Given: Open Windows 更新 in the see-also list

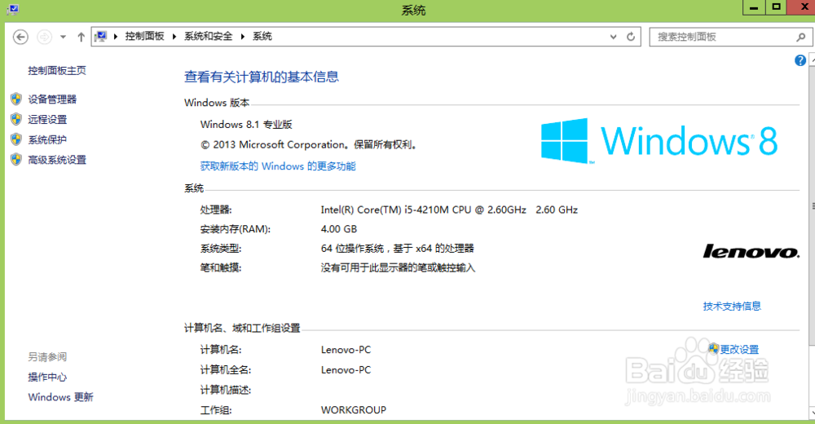Looking at the screenshot, I should coord(60,397).
